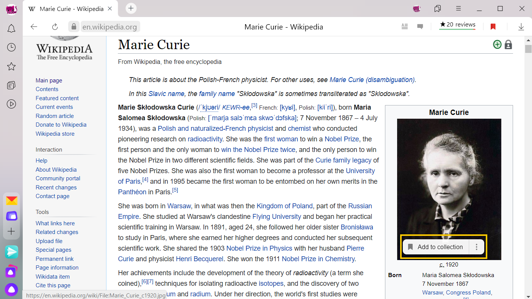Go back with the left arrow
Screen dimensions: 532x299
coord(34,26)
